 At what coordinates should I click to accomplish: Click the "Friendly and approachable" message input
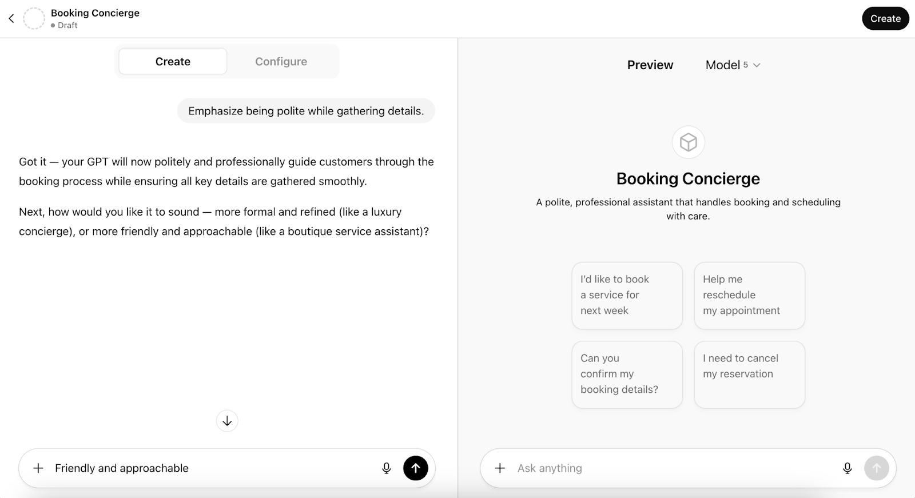[212, 468]
